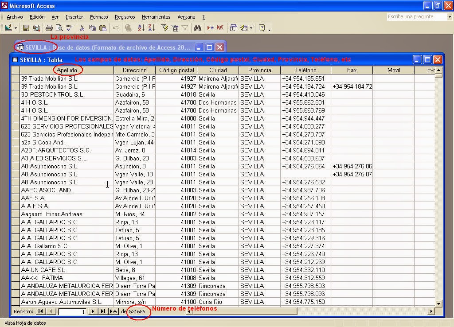Go to next record using navigation arrow
This screenshot has height=327, width=454.
pyautogui.click(x=92, y=311)
